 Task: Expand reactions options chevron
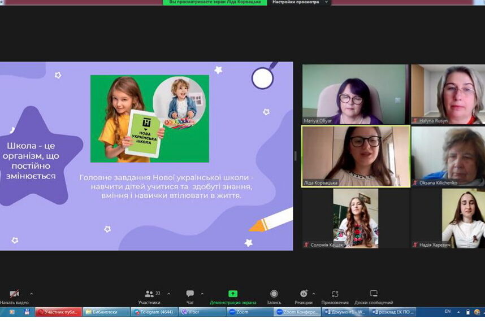click(314, 294)
